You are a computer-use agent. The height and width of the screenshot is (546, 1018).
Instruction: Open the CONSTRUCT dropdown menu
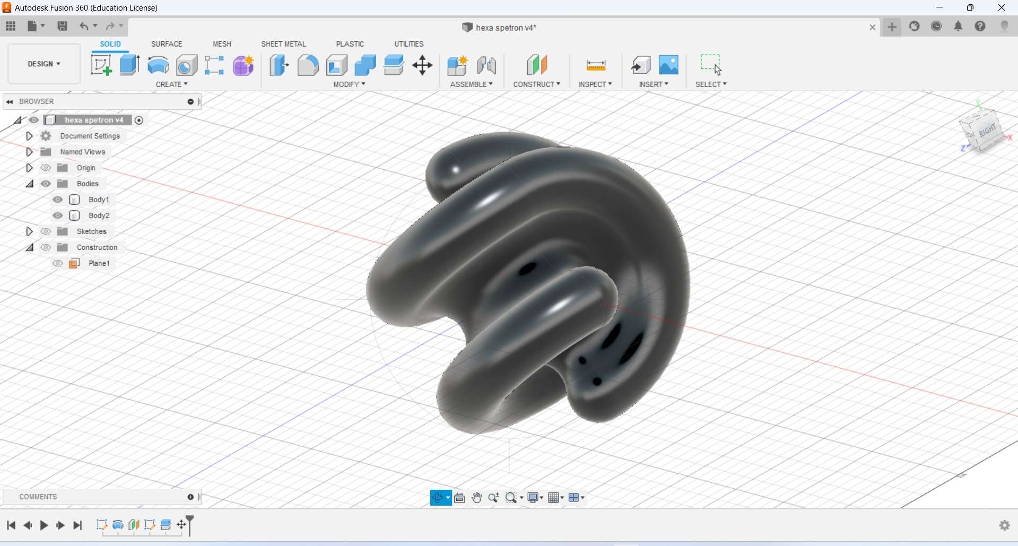537,84
